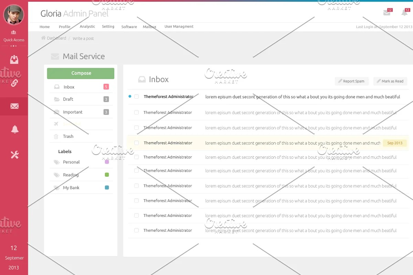Screen dimensions: 413x275
Task: Click the Quick Access people icon
Action: pyautogui.click(x=14, y=32)
